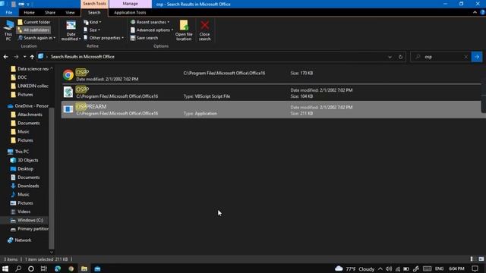Viewport: 486px width, 273px height.
Task: Open Task View on taskbar
Action: click(x=44, y=268)
